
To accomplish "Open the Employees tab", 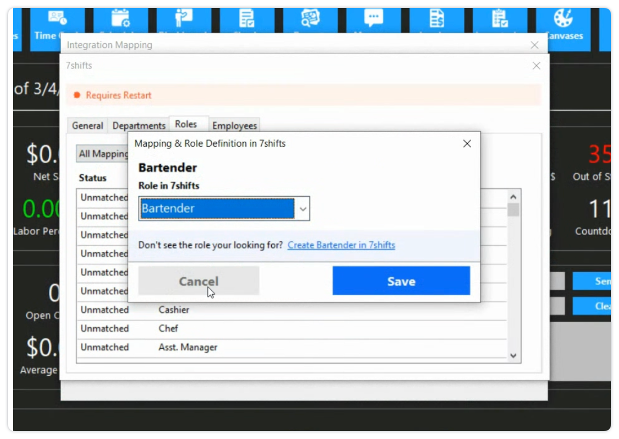I will 234,126.
